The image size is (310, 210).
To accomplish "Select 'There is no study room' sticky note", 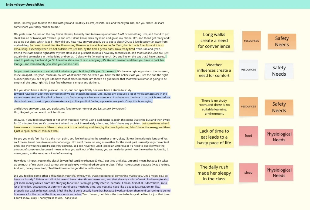I will pos(214,107).
